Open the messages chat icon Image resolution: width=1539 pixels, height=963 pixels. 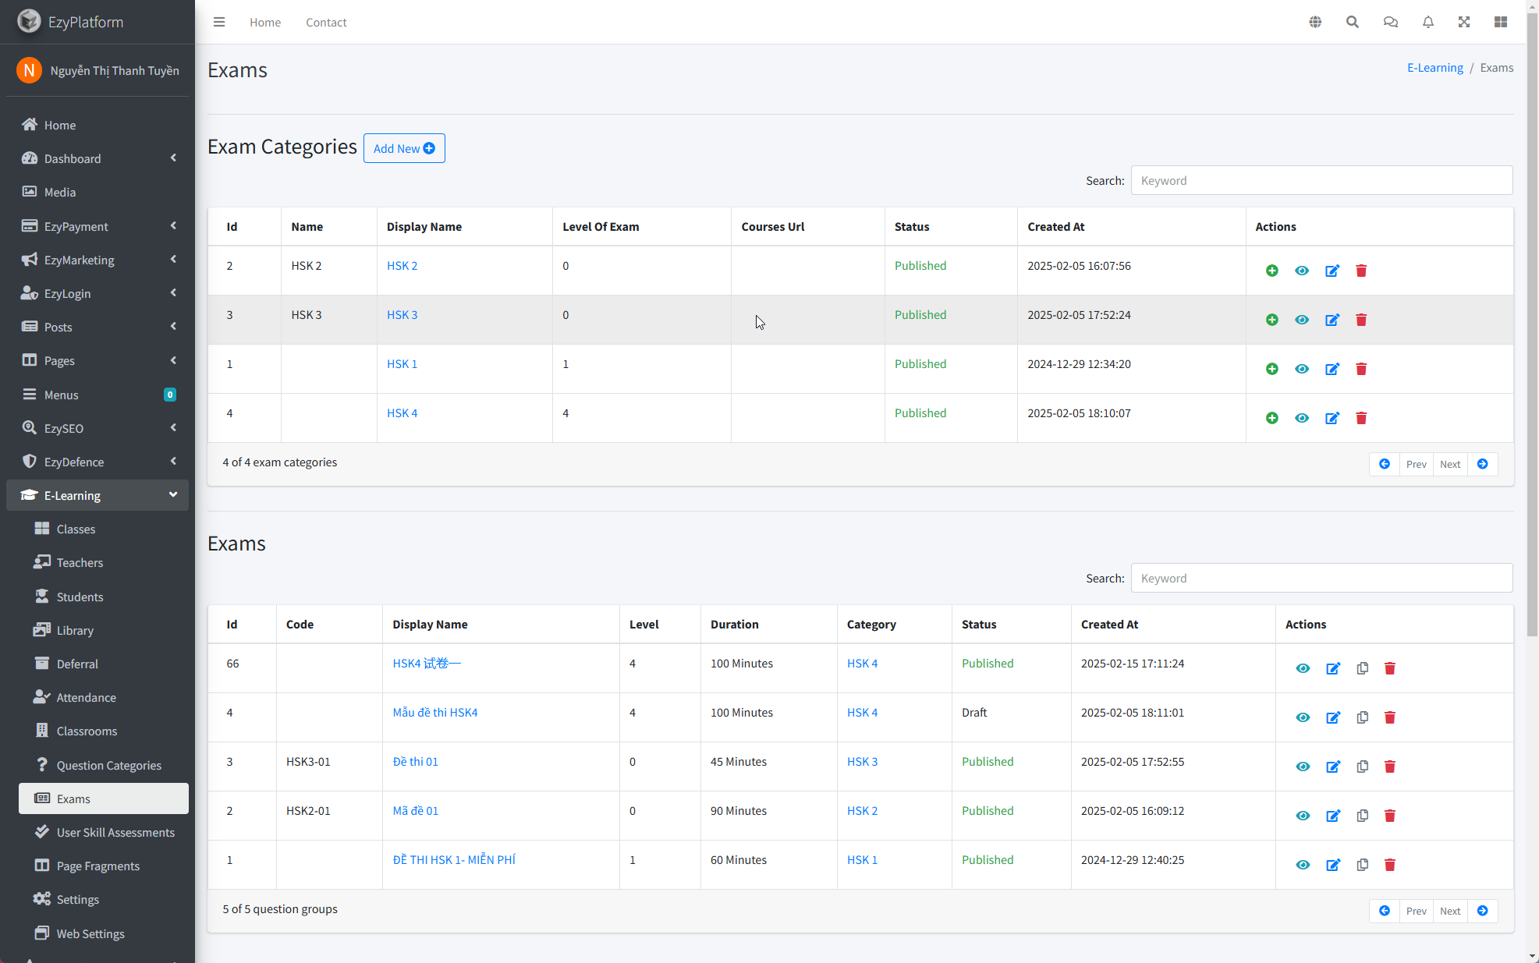[1390, 22]
